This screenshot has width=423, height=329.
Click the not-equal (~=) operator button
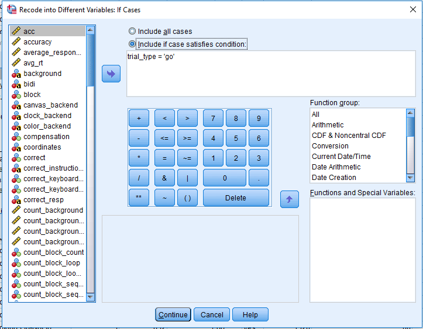click(187, 158)
